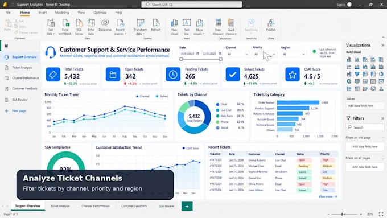Expand the More visuals menu
The image size is (387, 218).
pyautogui.click(x=199, y=27)
